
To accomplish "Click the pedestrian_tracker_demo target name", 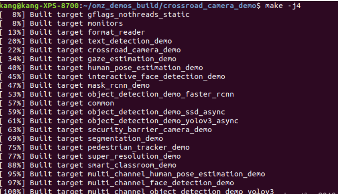I will tap(138, 147).
